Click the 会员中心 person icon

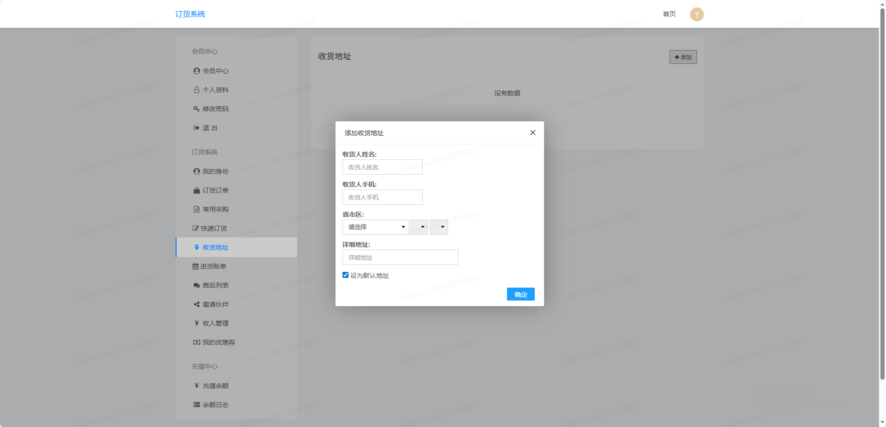tap(196, 71)
